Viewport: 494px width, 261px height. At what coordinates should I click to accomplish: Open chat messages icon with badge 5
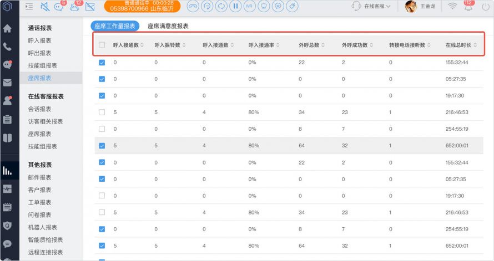(x=59, y=6)
